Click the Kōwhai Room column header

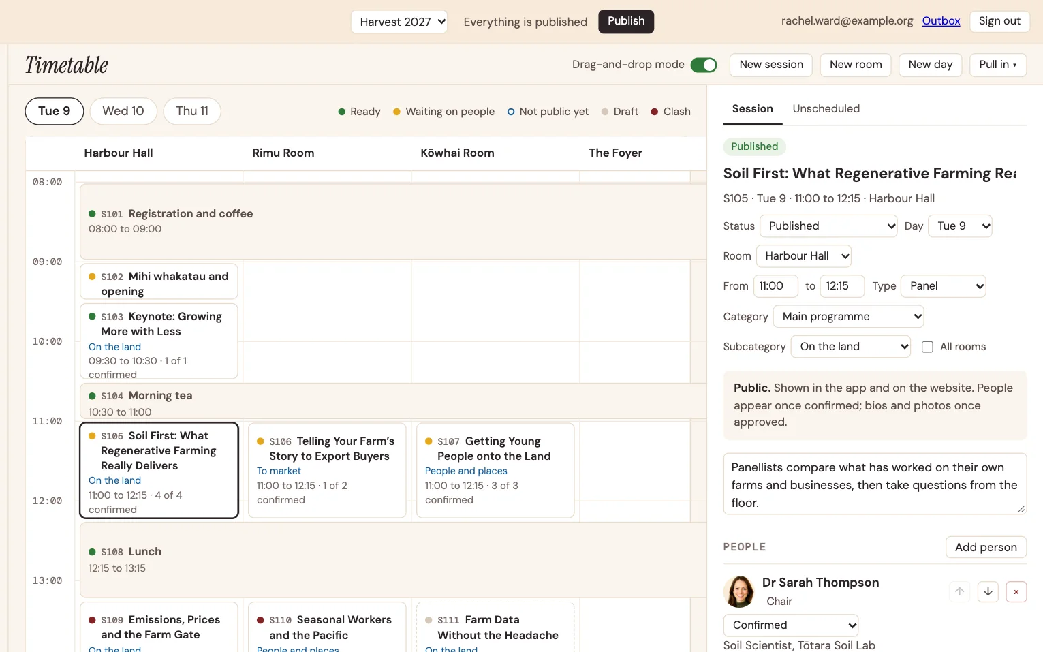[457, 153]
